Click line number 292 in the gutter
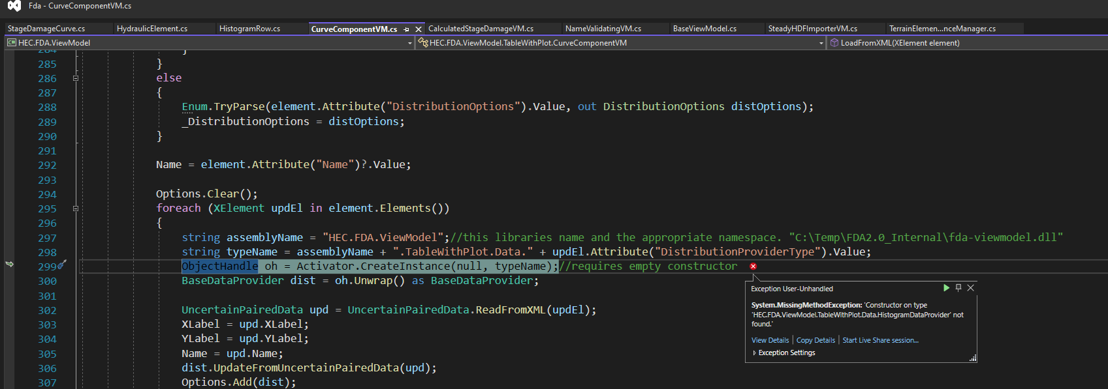The image size is (1108, 389). [47, 165]
